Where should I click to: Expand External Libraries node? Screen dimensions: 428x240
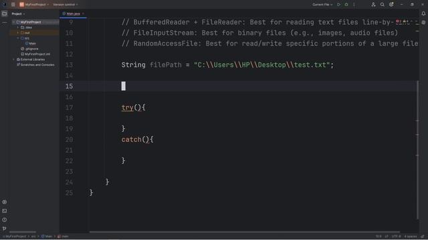pyautogui.click(x=14, y=59)
